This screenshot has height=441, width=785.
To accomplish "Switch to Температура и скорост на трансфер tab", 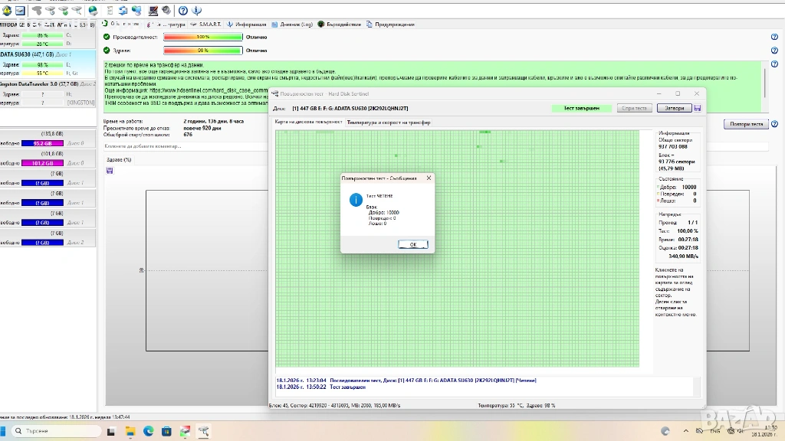I will (388, 122).
